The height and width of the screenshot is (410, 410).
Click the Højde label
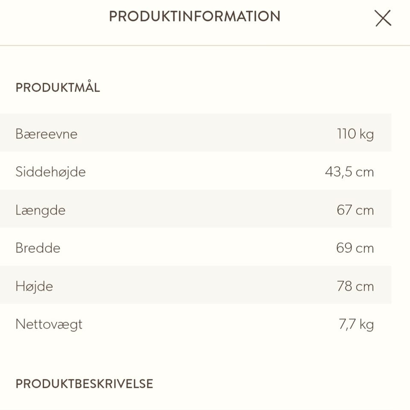(x=34, y=286)
